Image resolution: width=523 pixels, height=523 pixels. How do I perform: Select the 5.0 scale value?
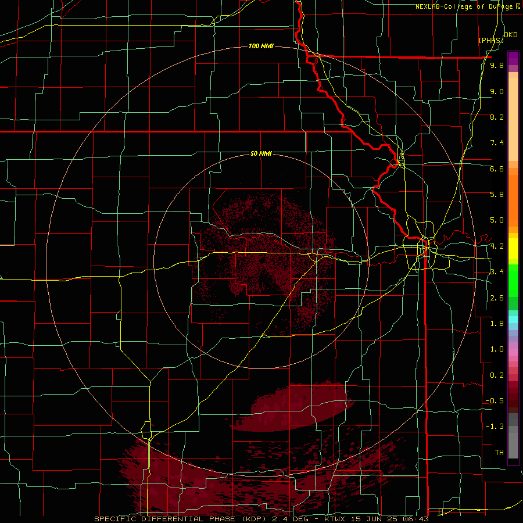[497, 220]
